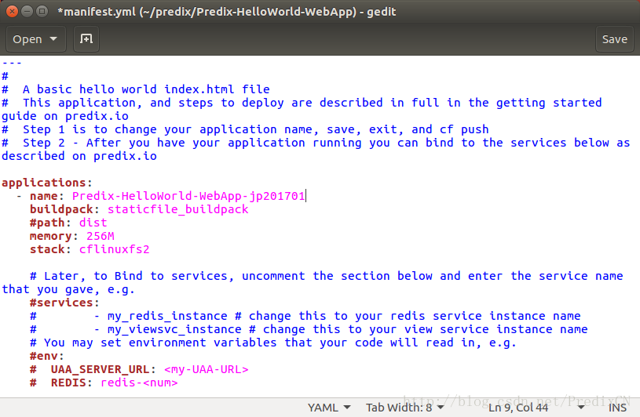Open the Tab Width selector
640x417 pixels.
[404, 408]
